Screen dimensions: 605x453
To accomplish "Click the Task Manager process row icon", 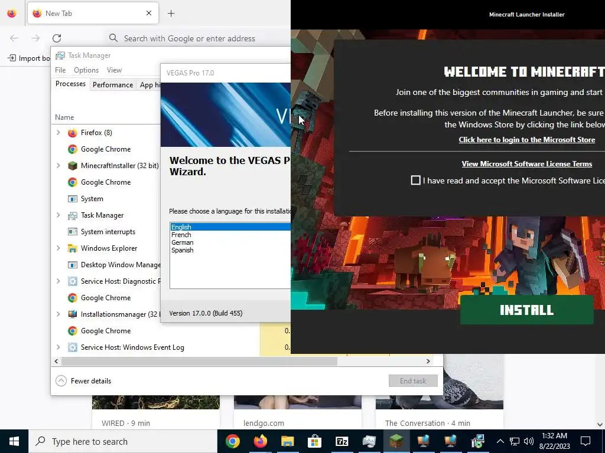I will [73, 215].
